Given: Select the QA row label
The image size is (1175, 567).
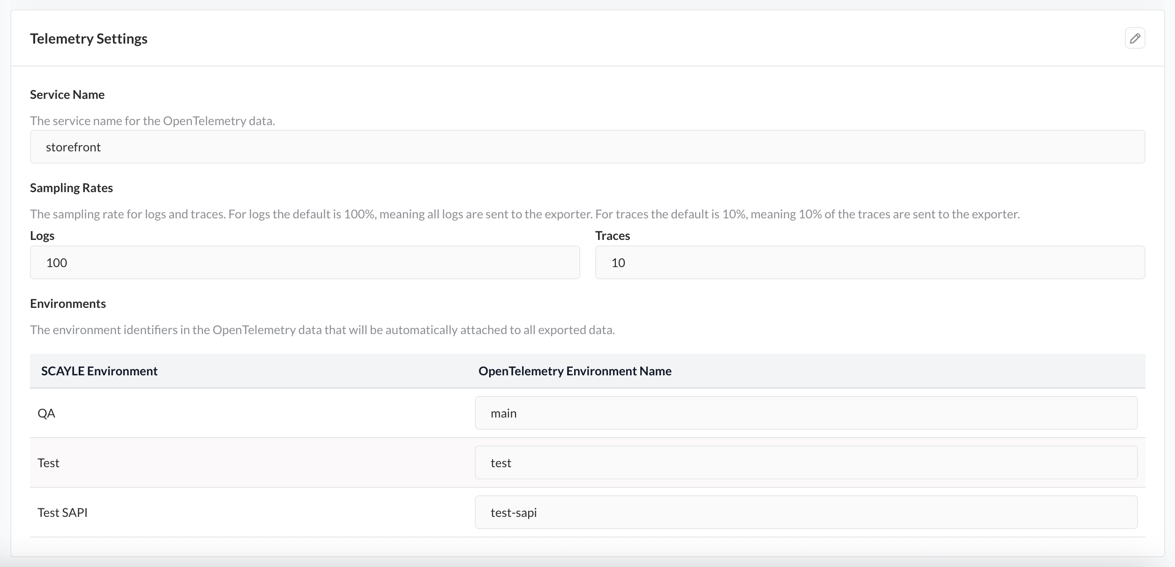Looking at the screenshot, I should tap(46, 413).
